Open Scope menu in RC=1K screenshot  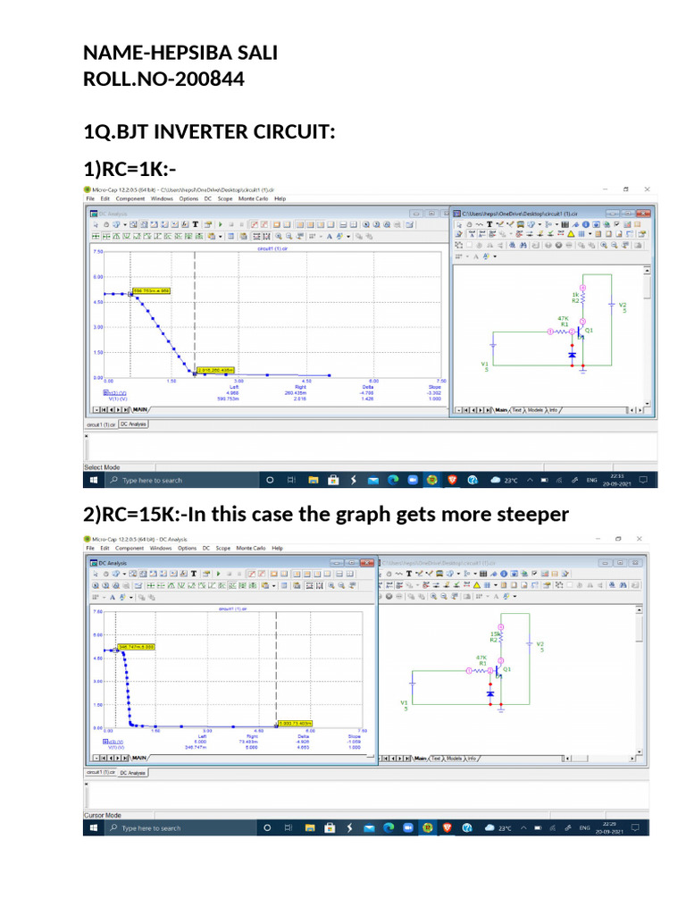click(225, 198)
